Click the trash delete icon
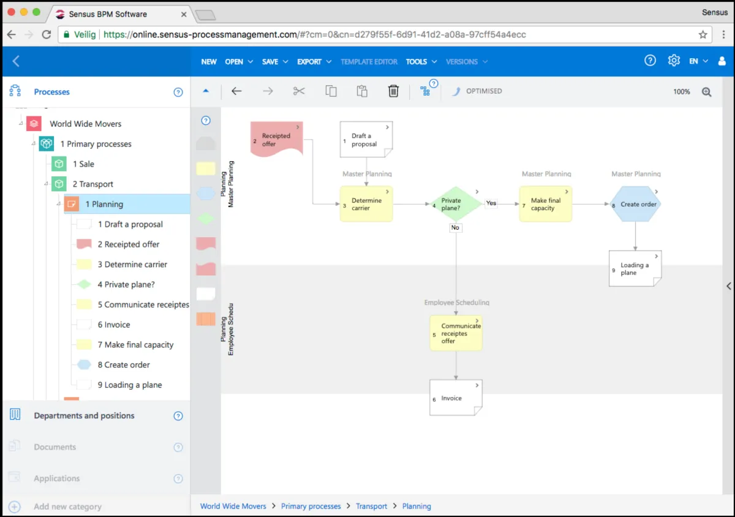 pos(393,91)
